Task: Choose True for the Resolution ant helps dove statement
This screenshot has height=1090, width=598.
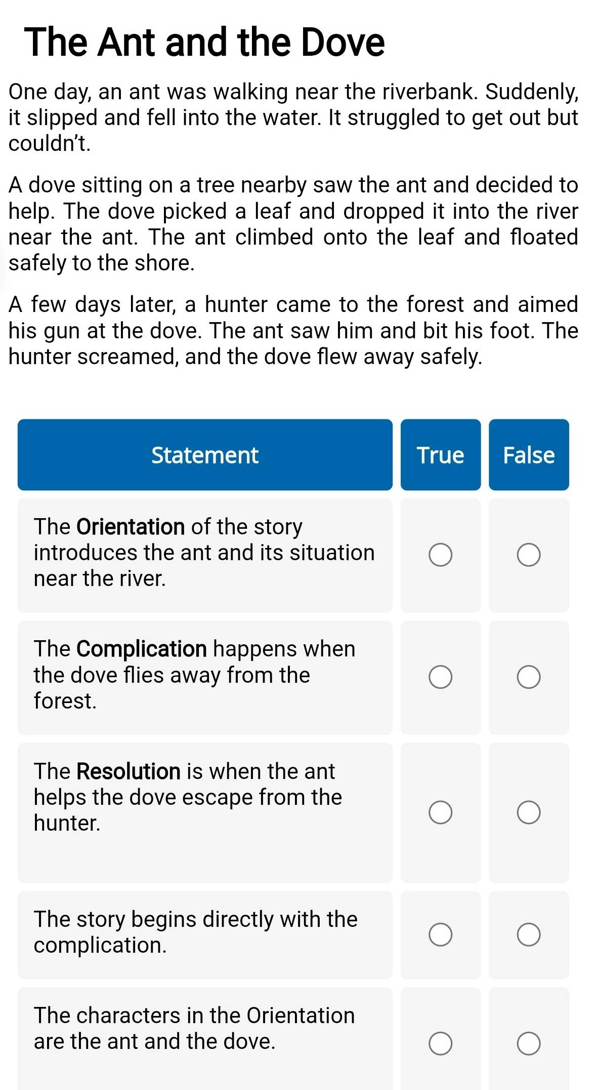Action: 440,812
